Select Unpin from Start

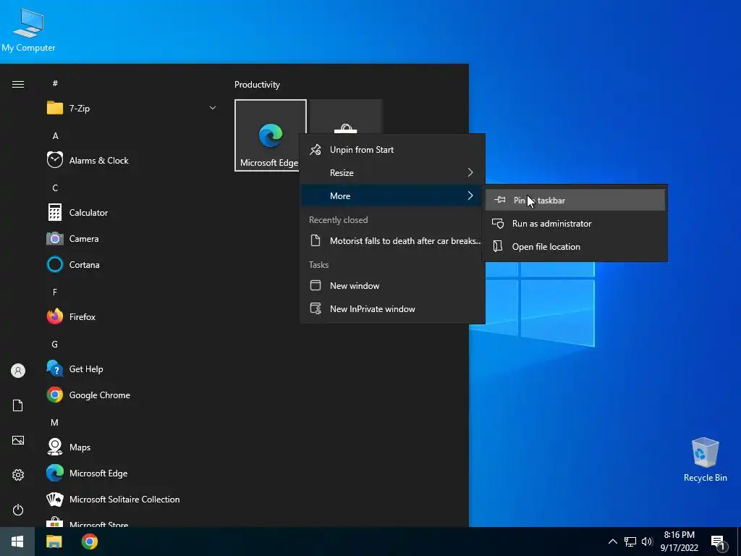[392, 150]
